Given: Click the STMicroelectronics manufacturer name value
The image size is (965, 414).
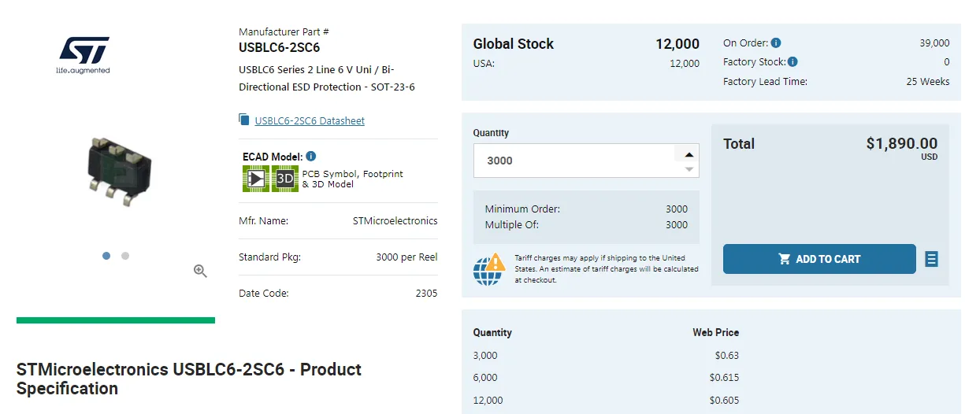Looking at the screenshot, I should 395,221.
